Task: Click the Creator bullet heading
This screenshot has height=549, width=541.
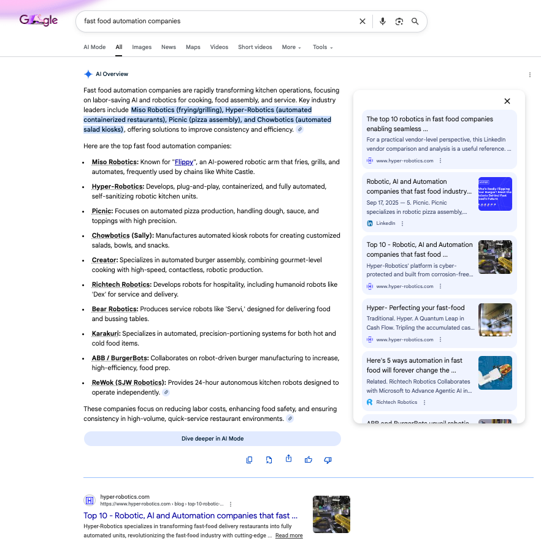Action: [105, 260]
